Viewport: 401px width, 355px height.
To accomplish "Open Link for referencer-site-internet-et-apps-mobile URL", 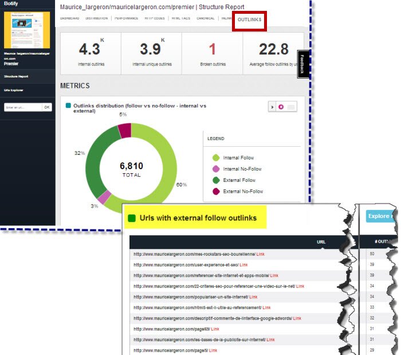I will [x=274, y=276].
